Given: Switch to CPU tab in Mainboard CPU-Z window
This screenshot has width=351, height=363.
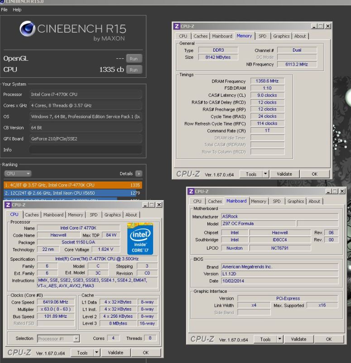Looking at the screenshot, I should (x=197, y=201).
